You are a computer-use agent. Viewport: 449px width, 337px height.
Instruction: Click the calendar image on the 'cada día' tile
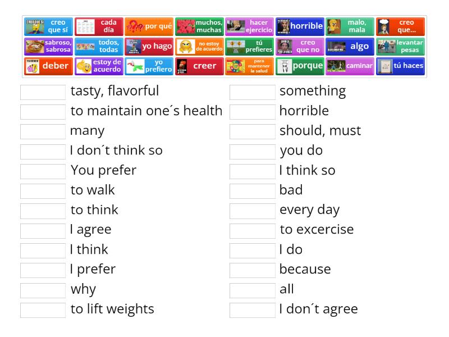[86, 26]
